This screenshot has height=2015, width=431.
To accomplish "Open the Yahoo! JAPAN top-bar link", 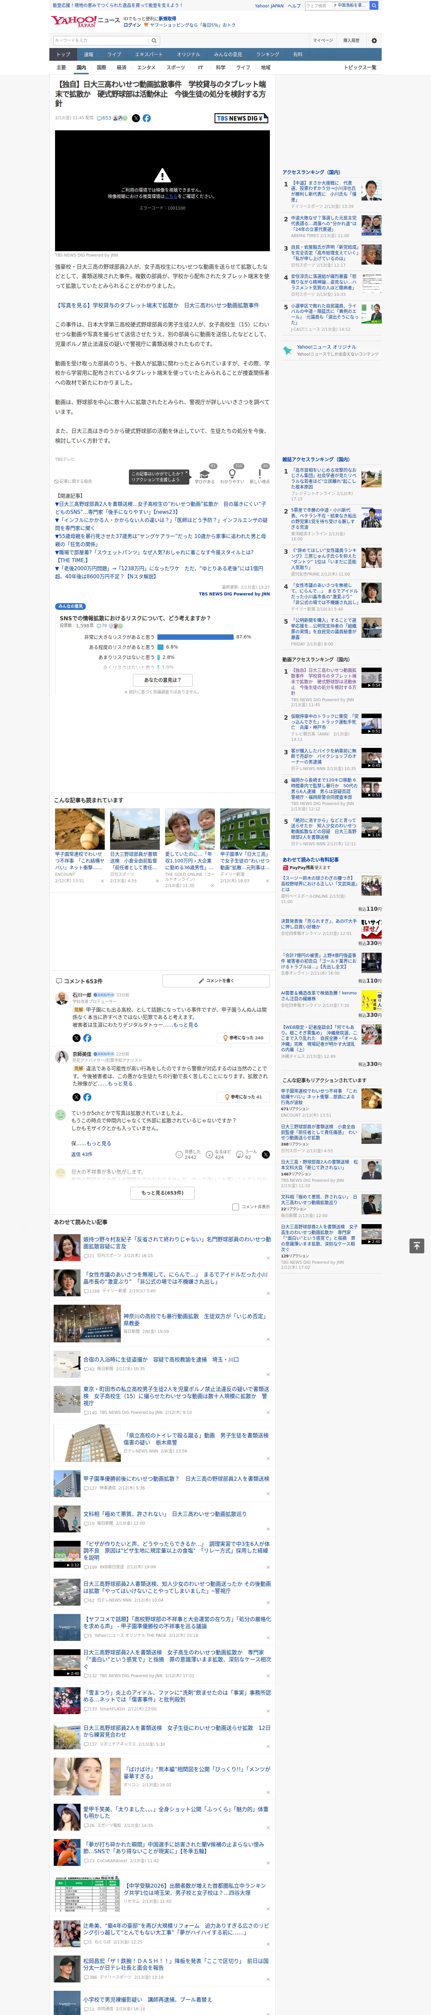I will [269, 5].
